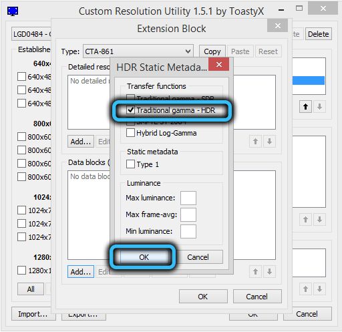Toggle the first 1024x7 resolution checkbox
Image resolution: width=342 pixels, height=332 pixels.
(21, 210)
